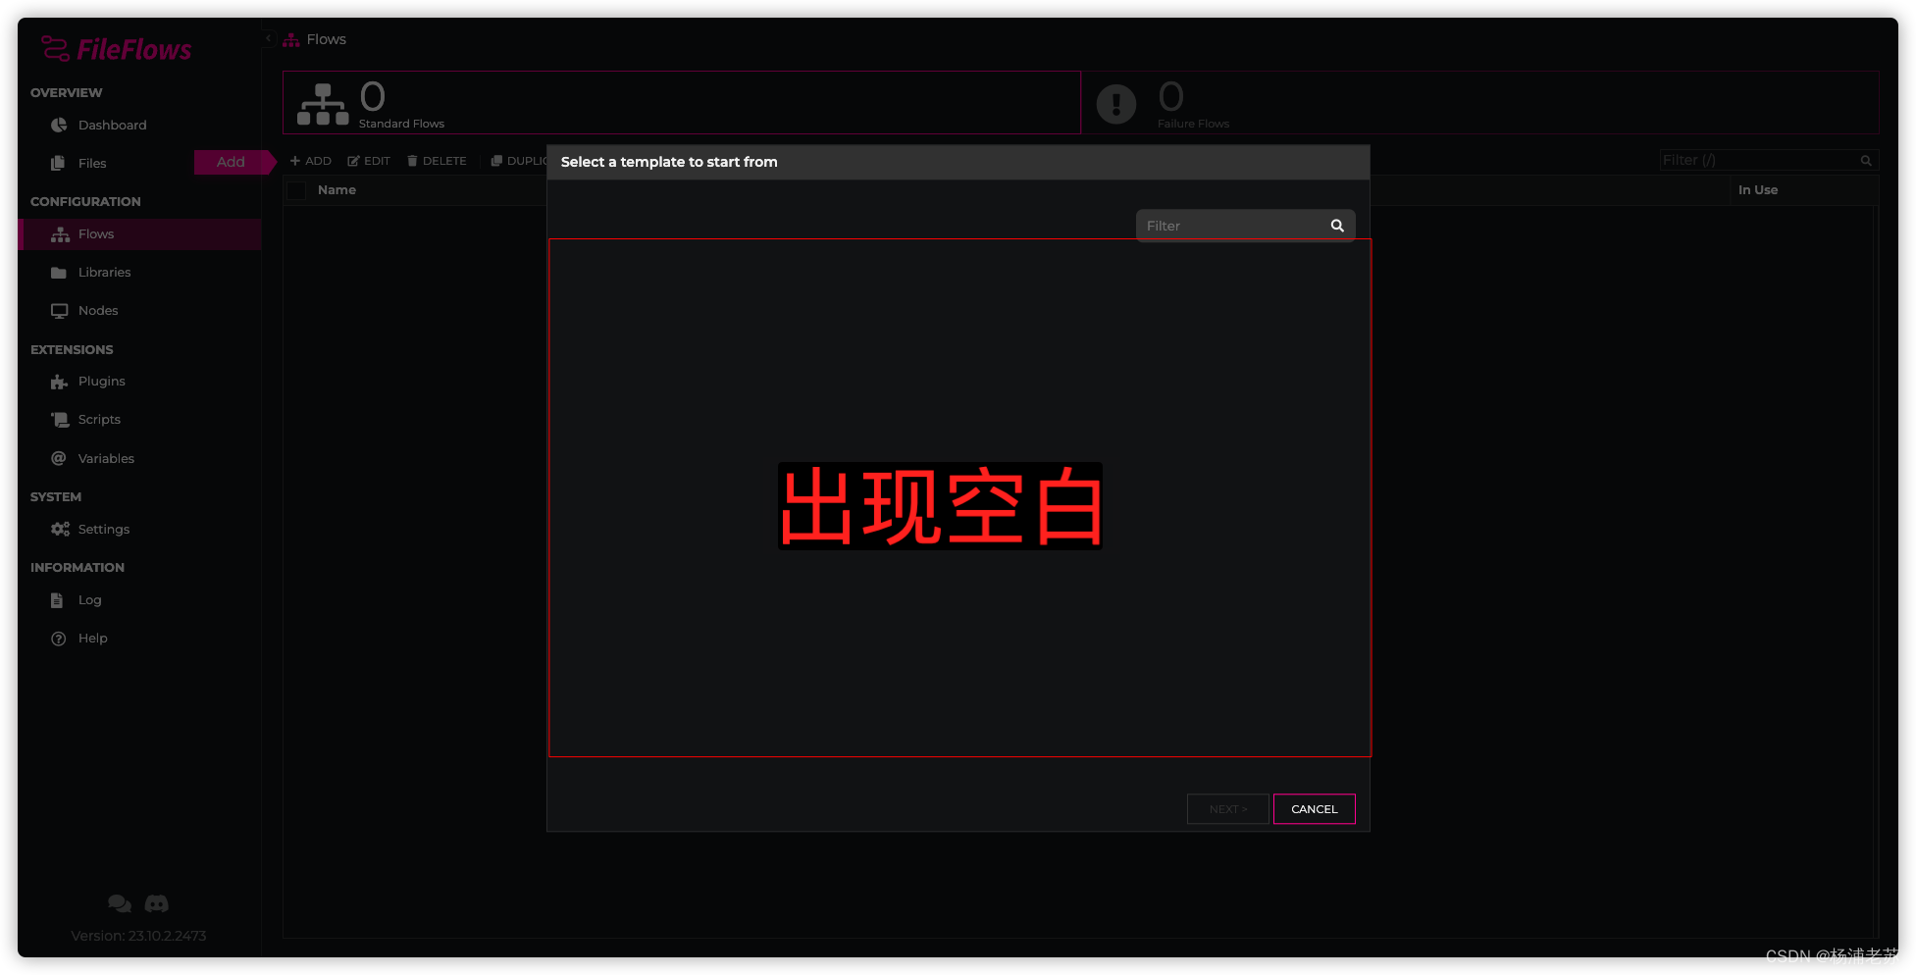Open the Dashboard page
The width and height of the screenshot is (1916, 975).
point(112,125)
